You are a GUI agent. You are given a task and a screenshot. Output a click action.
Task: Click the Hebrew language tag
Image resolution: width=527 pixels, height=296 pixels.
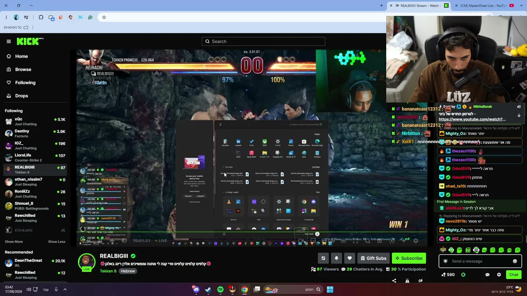click(x=128, y=271)
